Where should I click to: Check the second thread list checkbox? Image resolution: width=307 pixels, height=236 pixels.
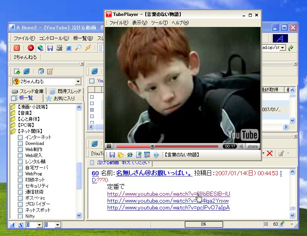pos(92,103)
